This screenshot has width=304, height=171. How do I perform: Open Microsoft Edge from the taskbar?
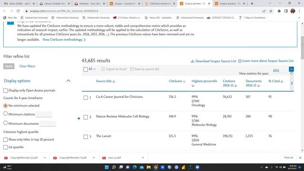[x=134, y=167]
